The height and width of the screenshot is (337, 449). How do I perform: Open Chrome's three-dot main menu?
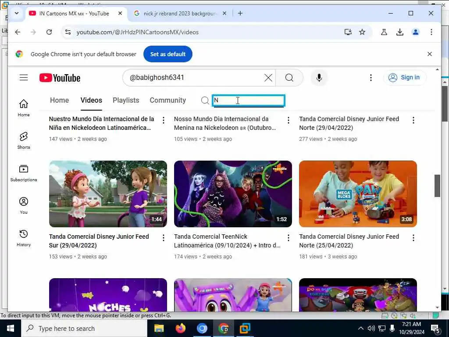pos(431,32)
